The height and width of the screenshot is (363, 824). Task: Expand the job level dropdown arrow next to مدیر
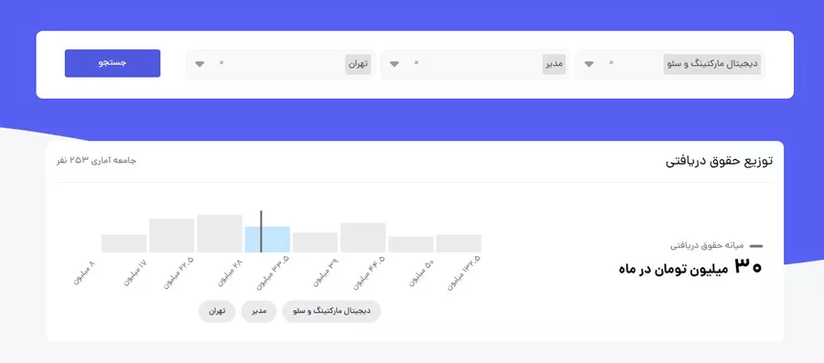[x=394, y=64]
